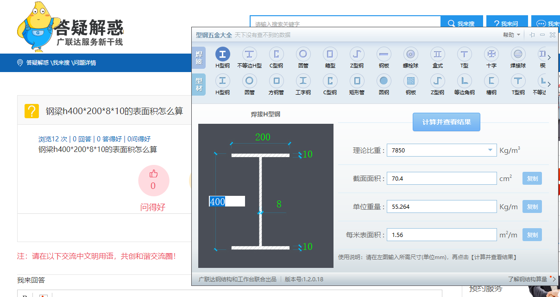Image resolution: width=560 pixels, height=297 pixels.
Task: Choose the 矩形管 profile icon
Action: click(357, 81)
